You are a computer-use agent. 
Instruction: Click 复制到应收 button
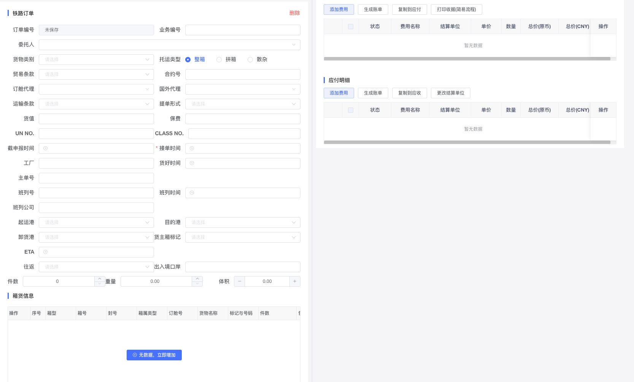[x=409, y=93]
